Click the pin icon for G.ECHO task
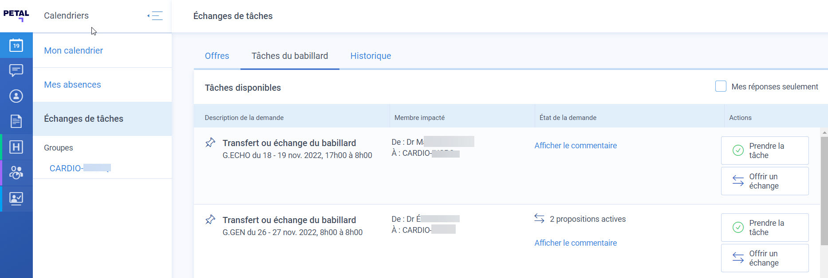The image size is (828, 278). click(x=210, y=143)
